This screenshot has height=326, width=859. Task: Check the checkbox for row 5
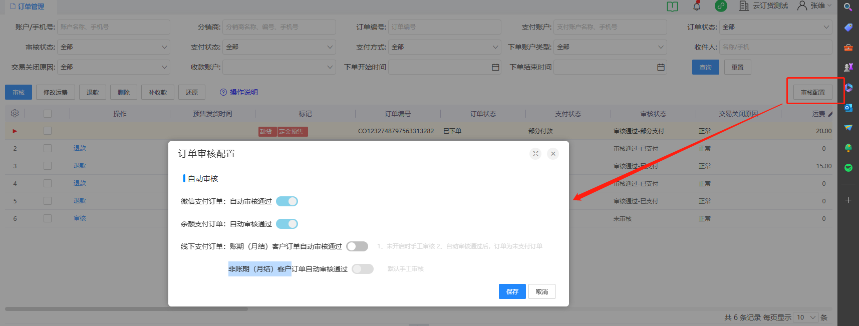[48, 201]
